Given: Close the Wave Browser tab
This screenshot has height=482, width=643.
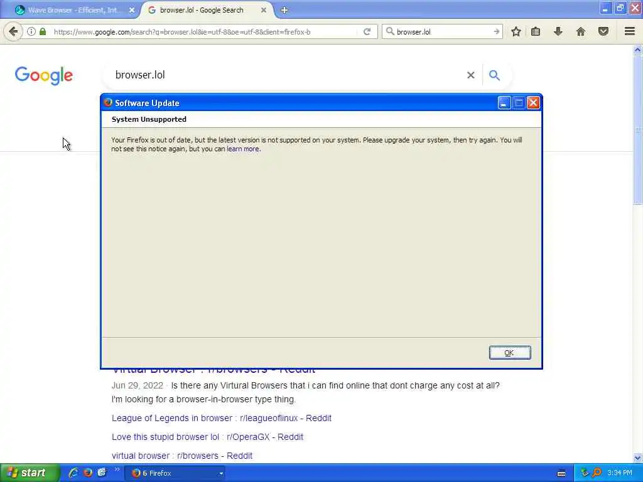Looking at the screenshot, I should pos(132,10).
